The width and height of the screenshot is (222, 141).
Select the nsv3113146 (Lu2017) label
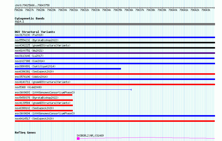pos(29,56)
